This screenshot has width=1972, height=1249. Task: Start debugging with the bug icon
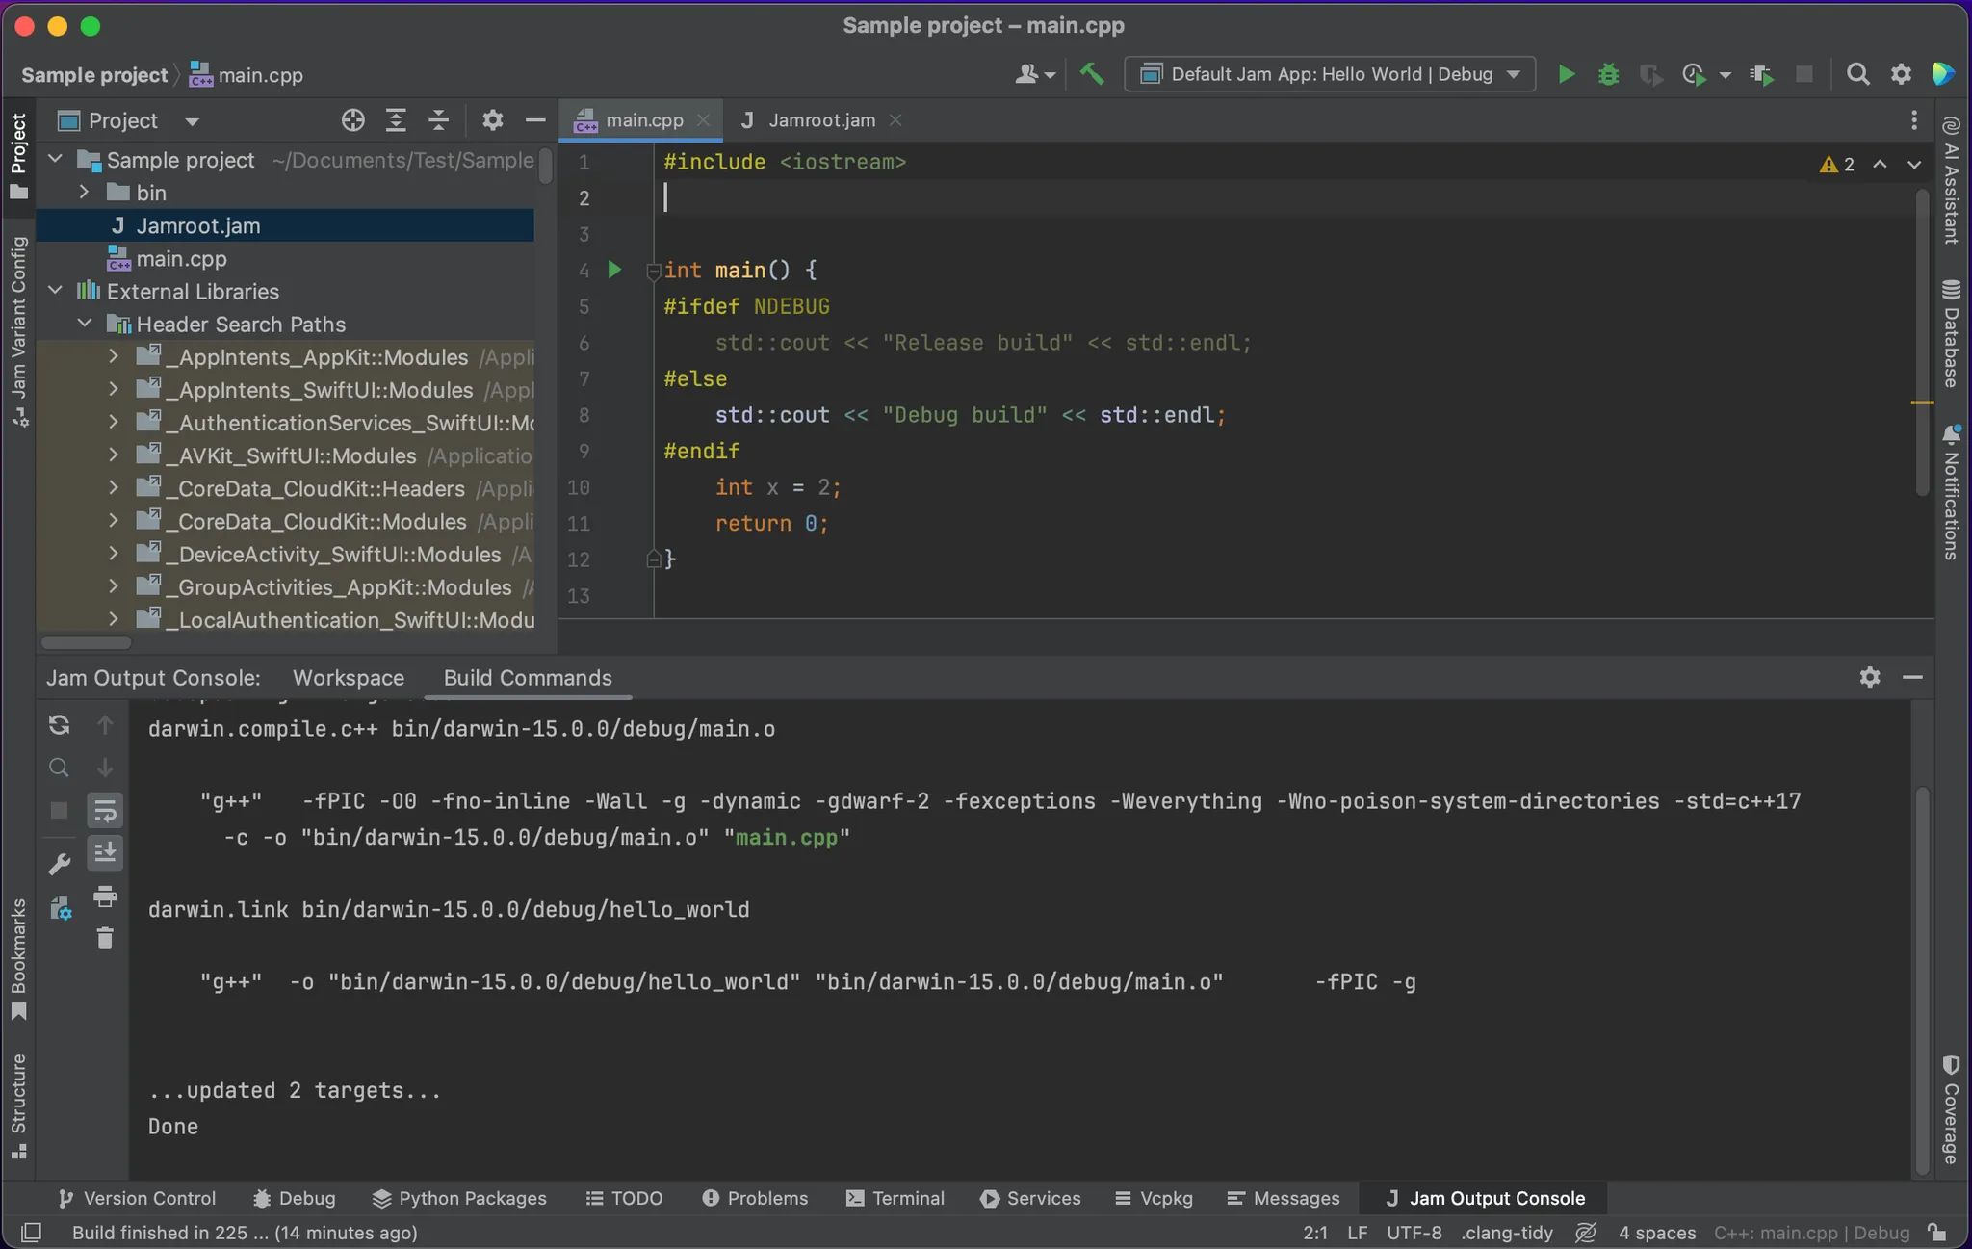(x=1608, y=74)
